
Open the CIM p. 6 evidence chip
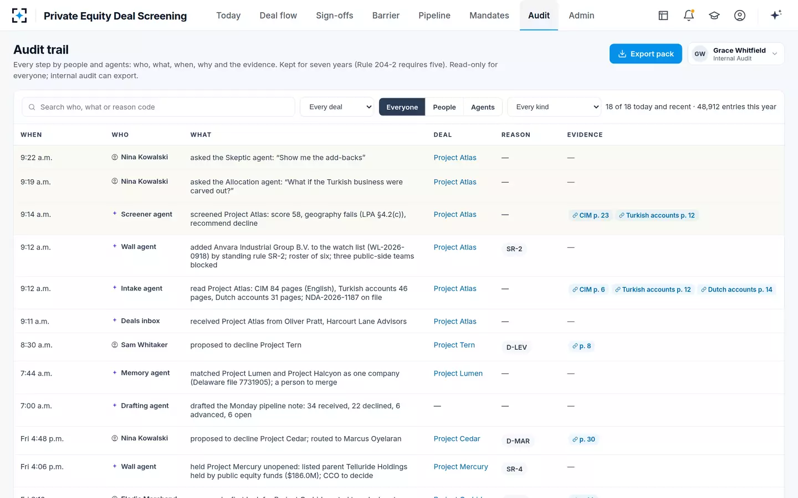point(589,289)
